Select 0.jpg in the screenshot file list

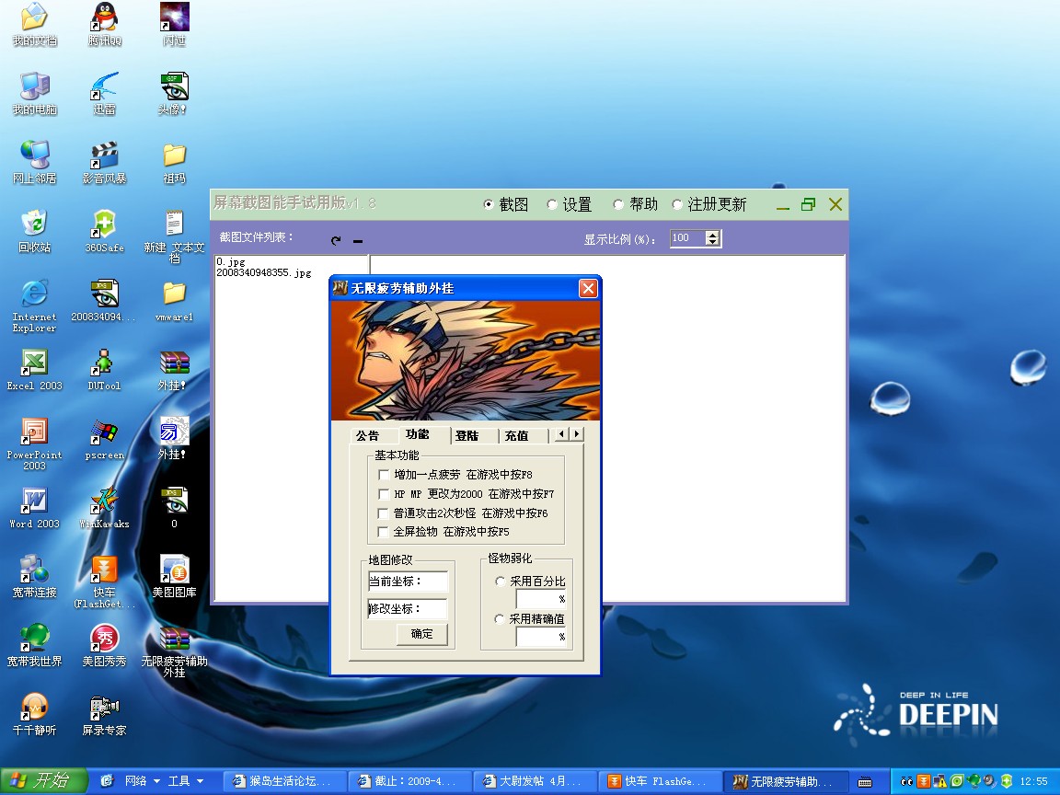click(231, 261)
